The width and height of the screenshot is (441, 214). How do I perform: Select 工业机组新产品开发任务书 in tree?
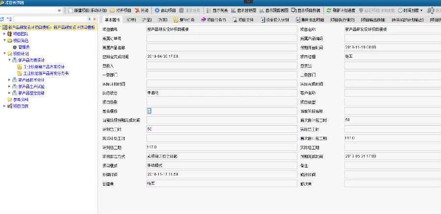click(x=46, y=73)
